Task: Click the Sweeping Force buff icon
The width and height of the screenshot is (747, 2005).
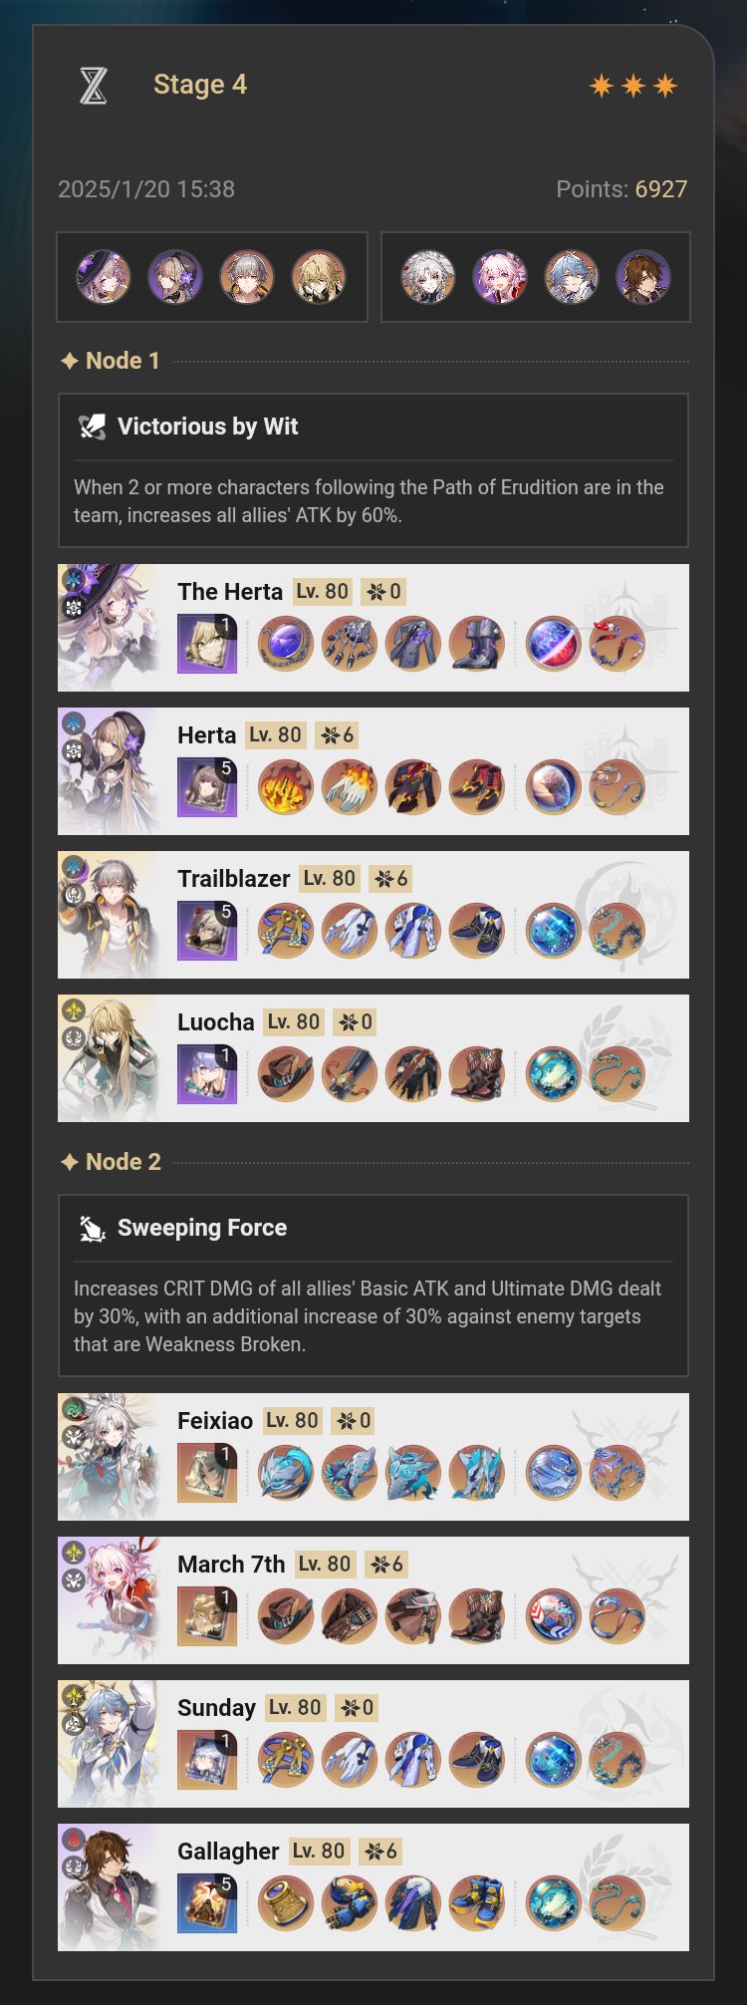Action: coord(93,1228)
